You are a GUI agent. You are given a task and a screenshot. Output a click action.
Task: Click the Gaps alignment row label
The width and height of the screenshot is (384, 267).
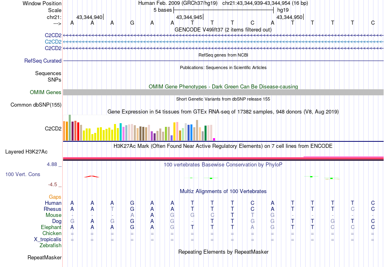(55, 197)
